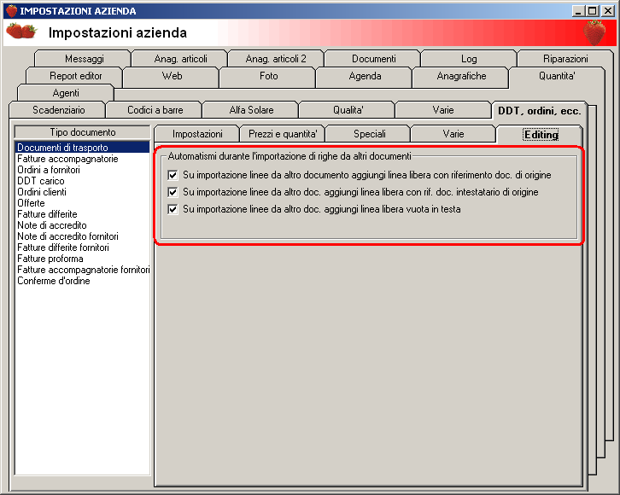Screen dimensions: 620x495
Task: Click the Tipo documento column header
Action: (x=82, y=132)
